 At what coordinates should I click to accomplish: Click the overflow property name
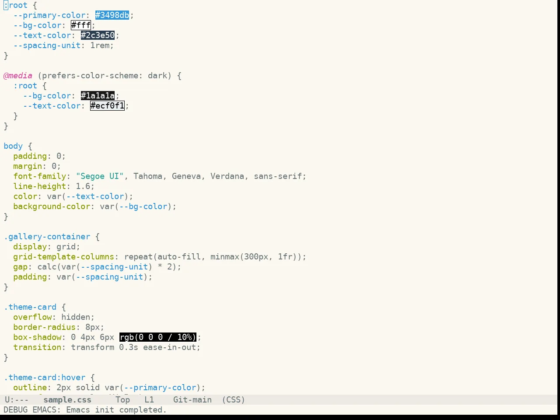pyautogui.click(x=32, y=317)
